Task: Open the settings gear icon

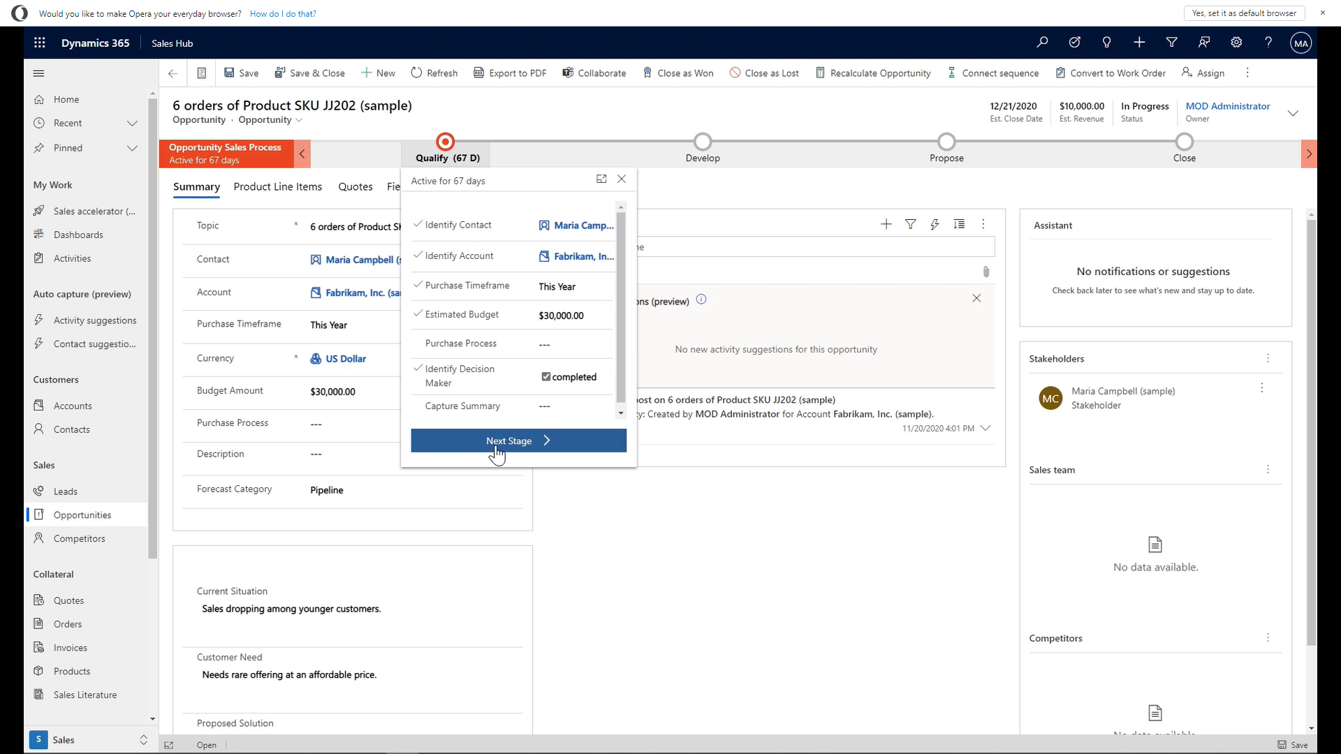Action: coord(1236,43)
